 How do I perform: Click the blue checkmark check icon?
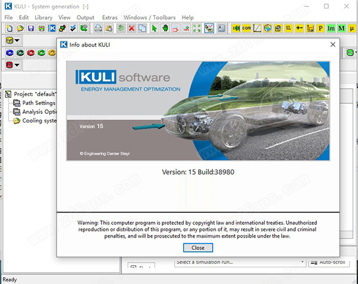point(73,28)
